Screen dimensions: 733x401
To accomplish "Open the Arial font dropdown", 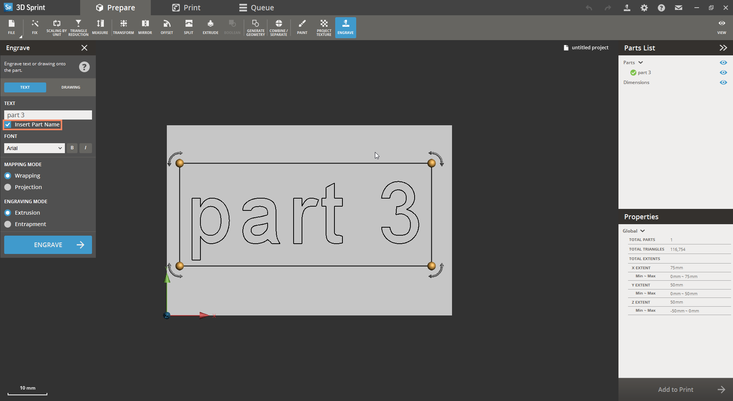I will tap(34, 148).
